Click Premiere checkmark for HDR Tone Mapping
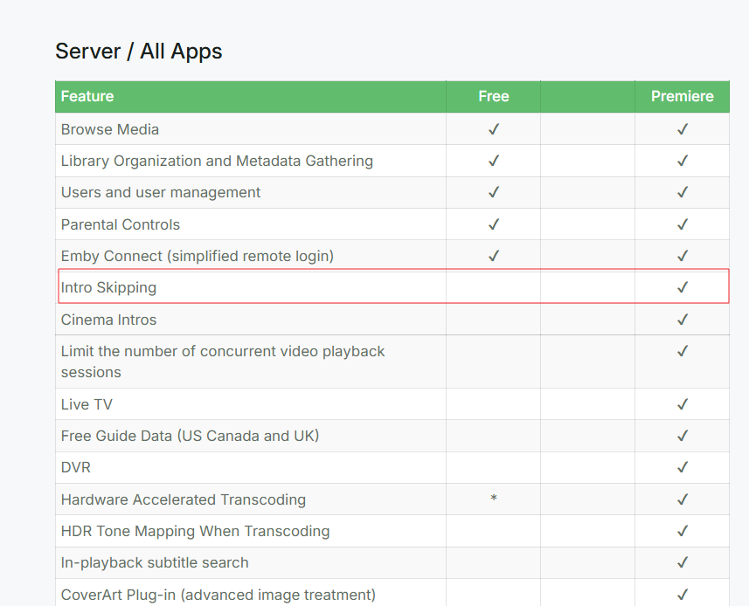749x606 pixels. 682,531
